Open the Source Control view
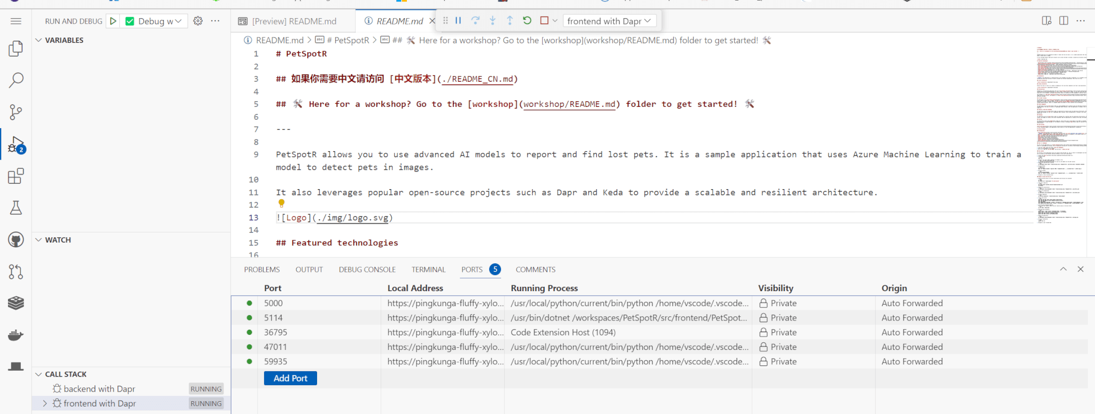Viewport: 1095px width, 414px height. click(16, 112)
